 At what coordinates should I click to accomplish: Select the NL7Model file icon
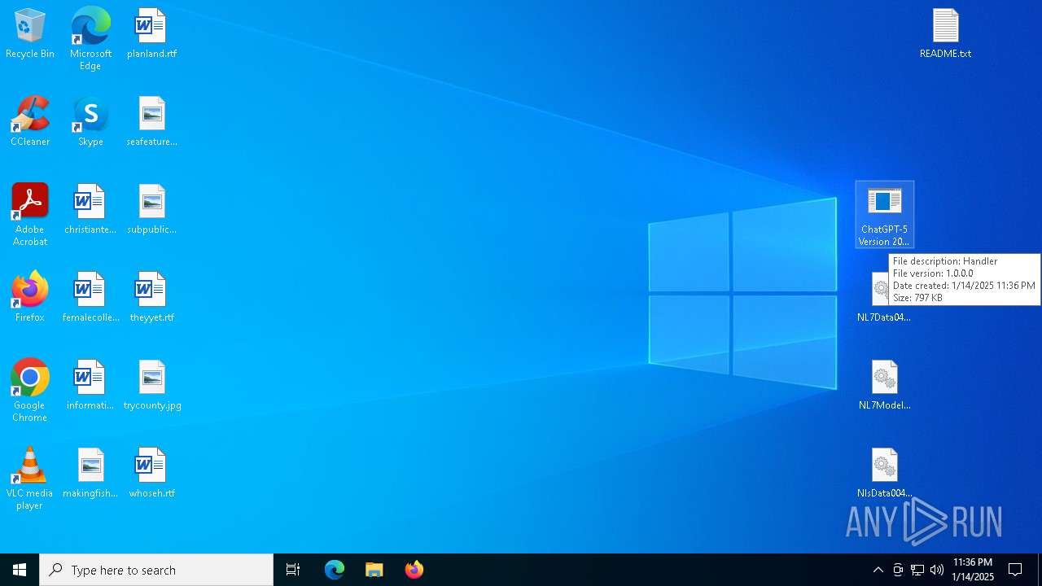point(884,386)
